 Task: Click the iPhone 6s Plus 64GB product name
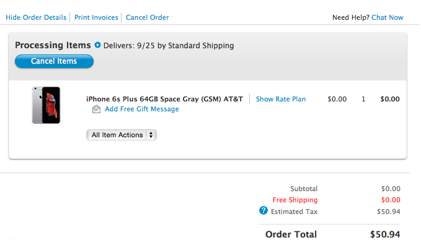164,99
